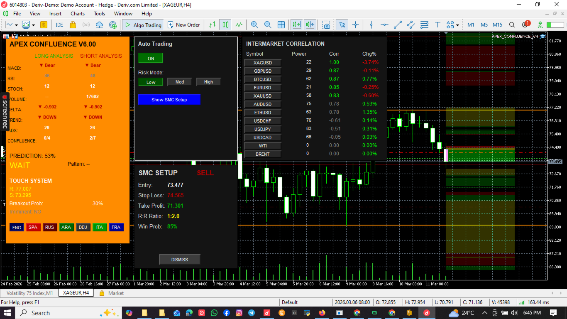Screen dimensions: 567x319
Task: Select the FRA language button
Action: [116, 227]
